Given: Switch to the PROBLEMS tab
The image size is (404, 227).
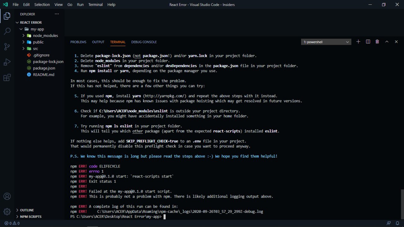Looking at the screenshot, I should 78,42.
